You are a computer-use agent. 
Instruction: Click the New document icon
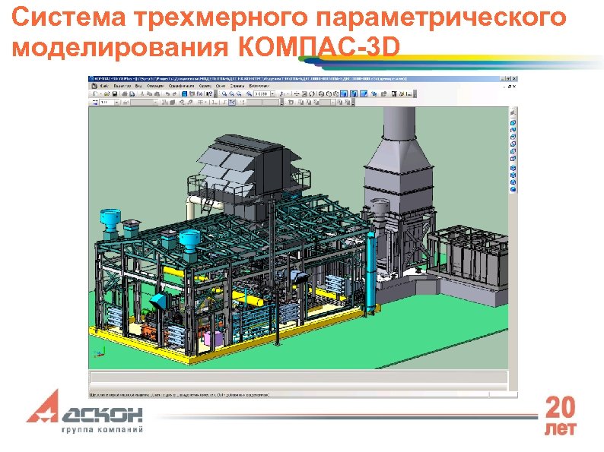(x=95, y=94)
